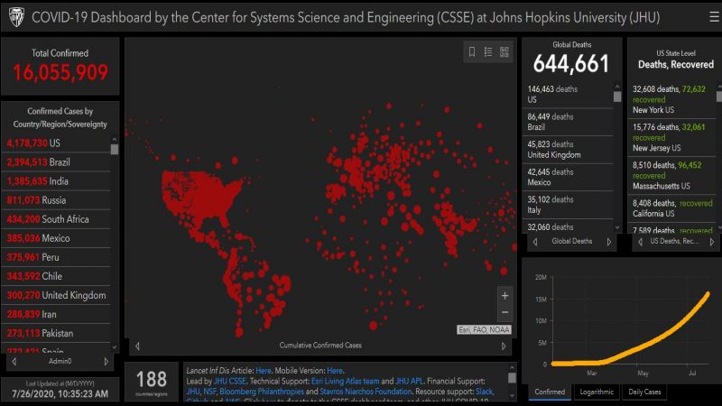Image resolution: width=722 pixels, height=406 pixels.
Task: Select Chile in confirmed cases list
Action: pyautogui.click(x=57, y=276)
